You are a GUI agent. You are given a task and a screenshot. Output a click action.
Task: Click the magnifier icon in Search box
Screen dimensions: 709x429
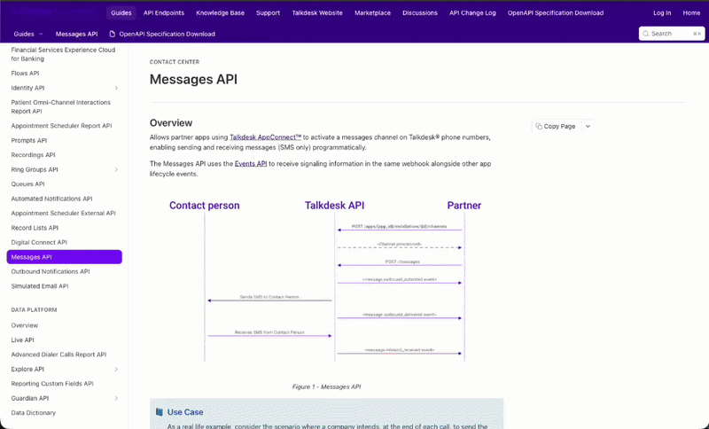pyautogui.click(x=646, y=34)
